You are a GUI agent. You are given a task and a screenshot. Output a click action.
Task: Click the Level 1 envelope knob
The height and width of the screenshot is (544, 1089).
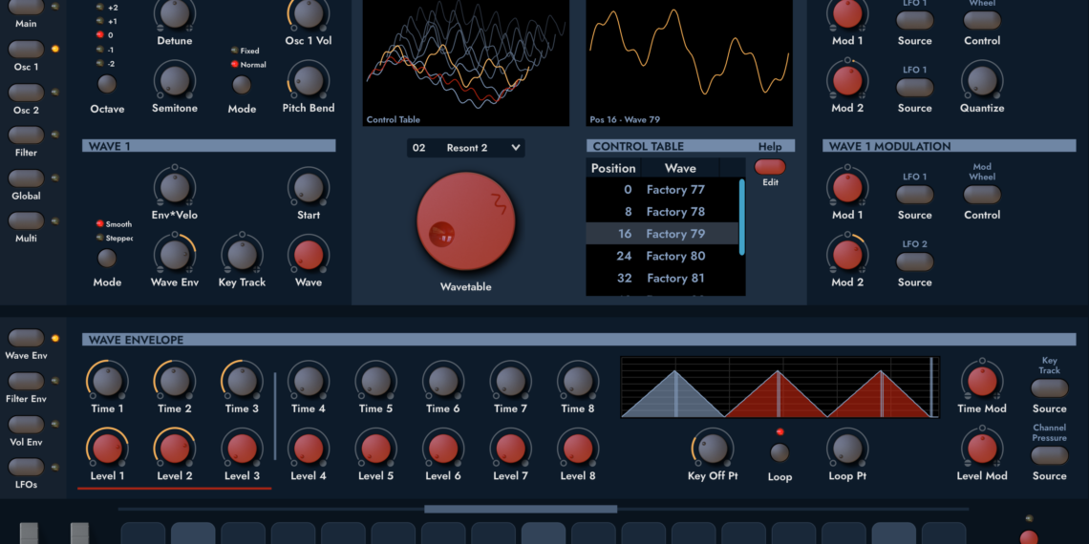click(x=107, y=448)
